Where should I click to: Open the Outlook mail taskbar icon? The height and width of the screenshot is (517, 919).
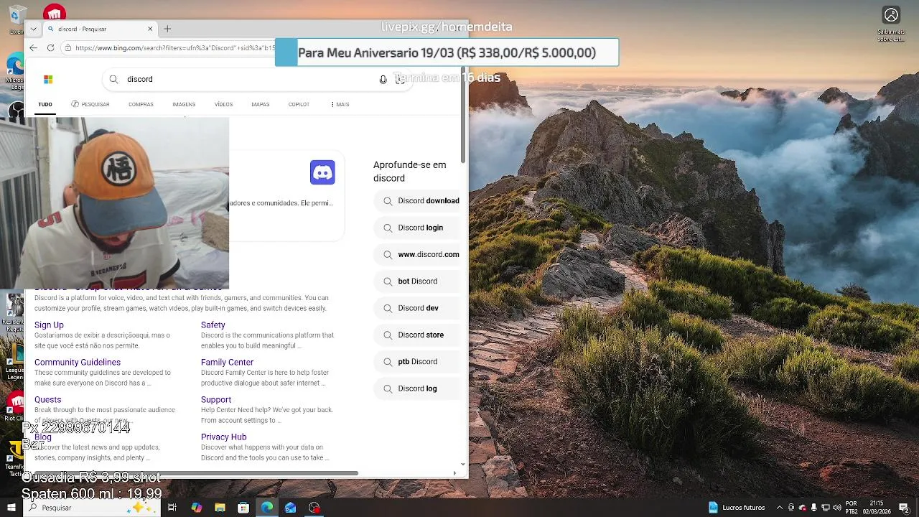291,508
